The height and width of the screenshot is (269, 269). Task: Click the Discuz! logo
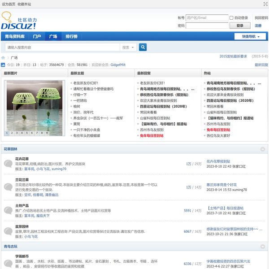[19, 22]
